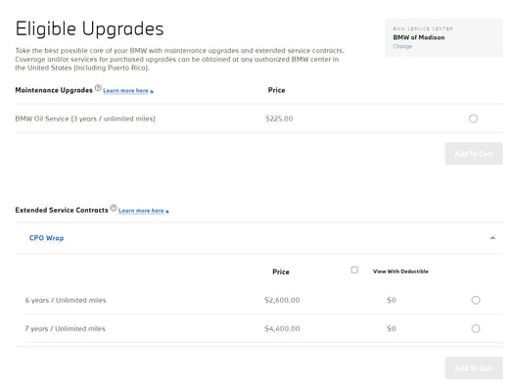
Task: Click Add To Cart under Maintenance Upgrades
Action: pos(474,154)
